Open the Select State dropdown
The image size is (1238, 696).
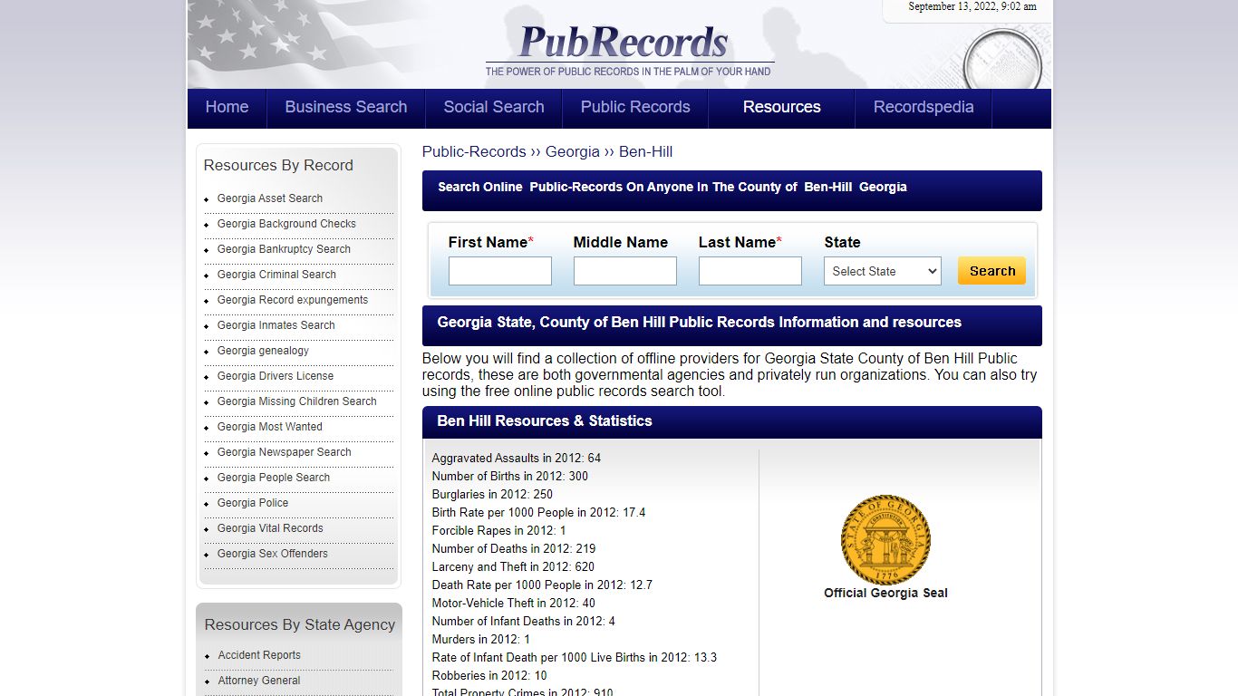(883, 271)
